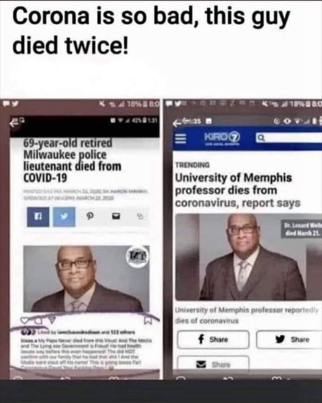Tap the Facebook share icon on left article

tap(38, 217)
